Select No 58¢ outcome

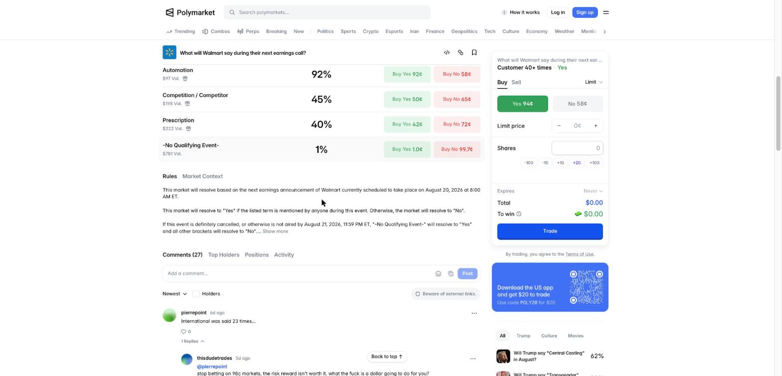coord(578,104)
